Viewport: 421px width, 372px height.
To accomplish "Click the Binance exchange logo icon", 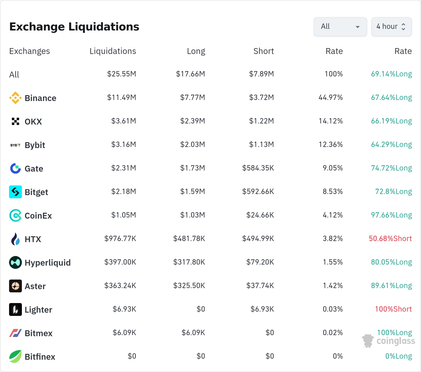I will (x=15, y=98).
